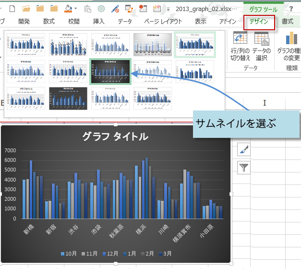This screenshot has height=269, width=301.
Task: Switch to the デザイン ribbon tab
Action: click(259, 22)
